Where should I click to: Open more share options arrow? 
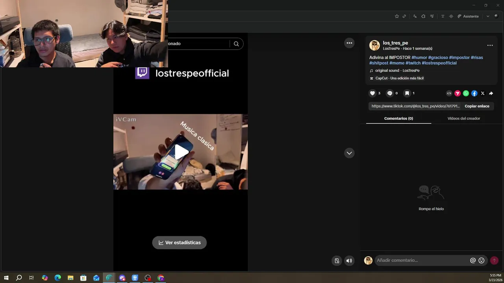click(491, 93)
